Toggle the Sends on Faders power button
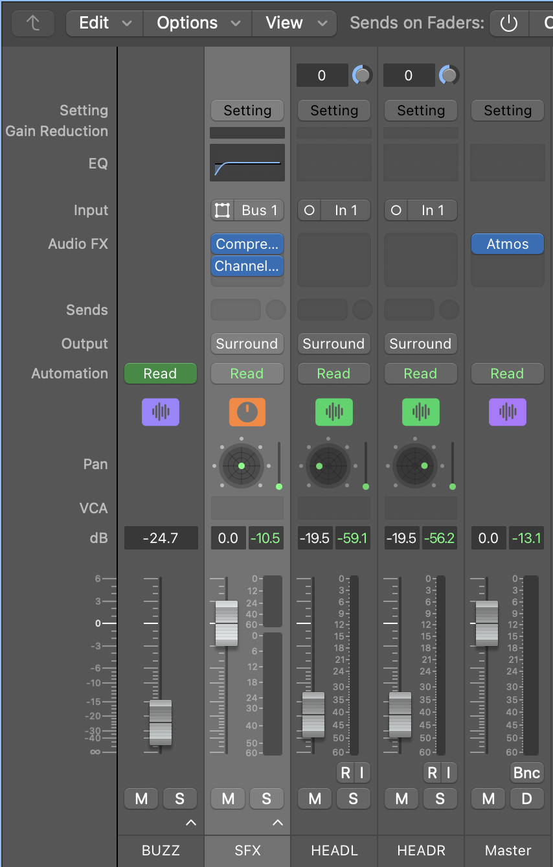Screen dimensions: 553x867 pos(509,23)
